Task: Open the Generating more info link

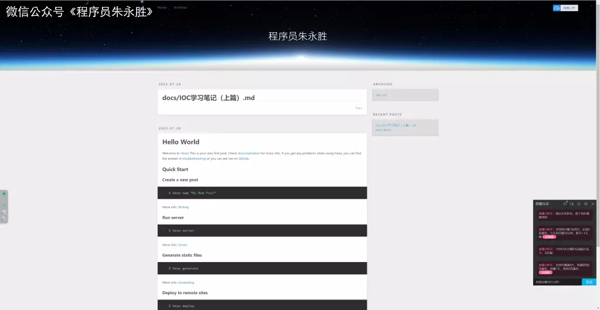Action: coord(186,283)
